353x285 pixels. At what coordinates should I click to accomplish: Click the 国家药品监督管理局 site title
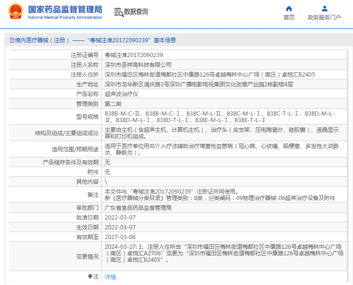(65, 9)
